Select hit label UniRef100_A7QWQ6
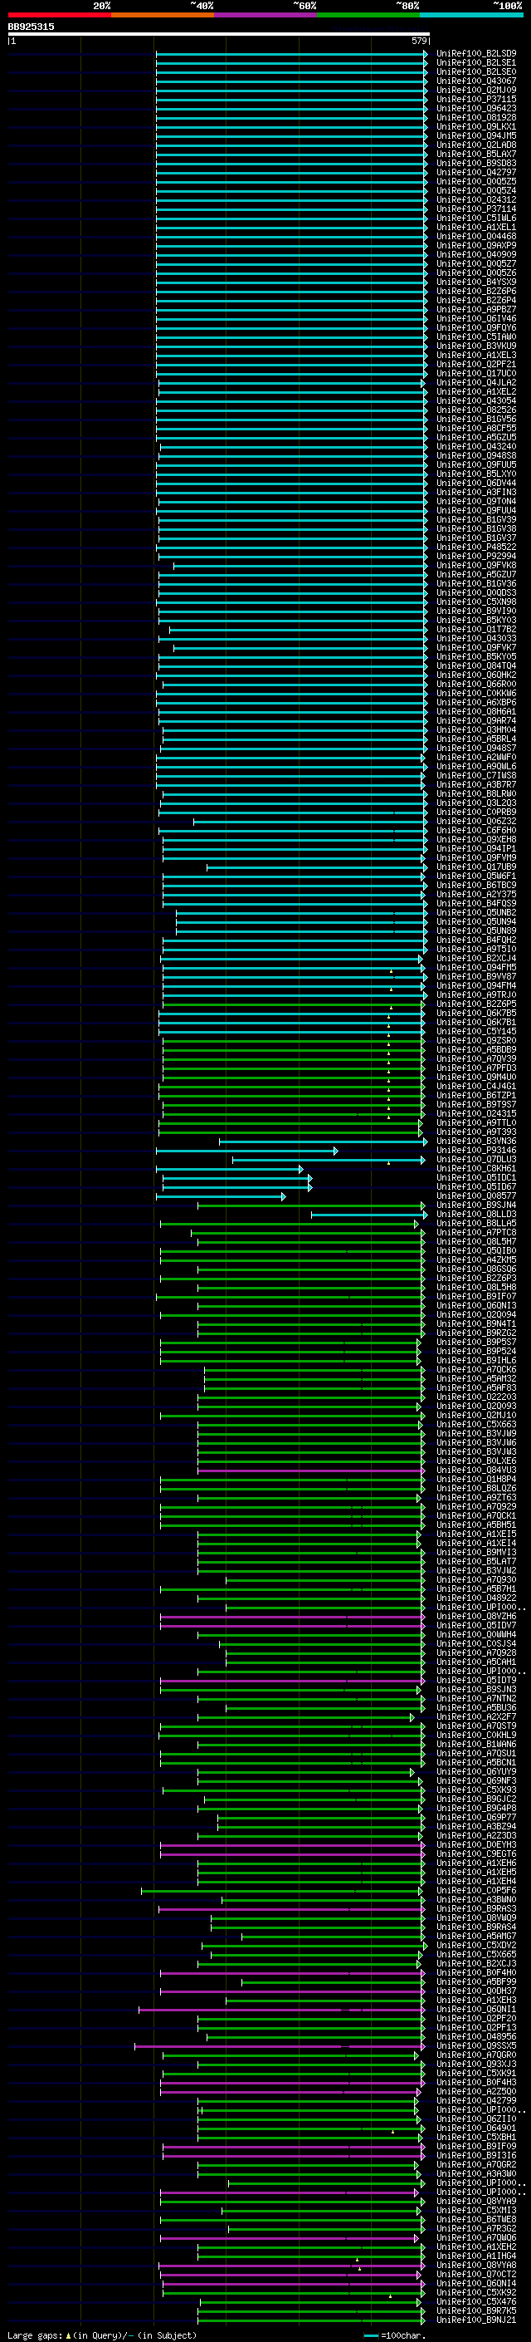531x2342 pixels. tap(476, 2237)
